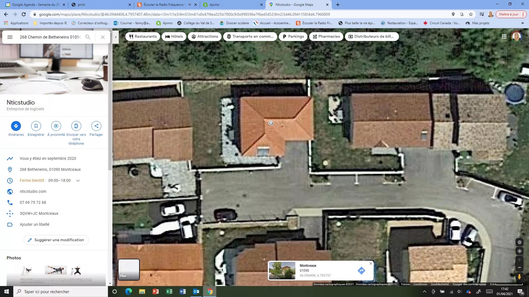Open the Mes projets bookmark
Screen dimensions: 529x297
pos(477,23)
